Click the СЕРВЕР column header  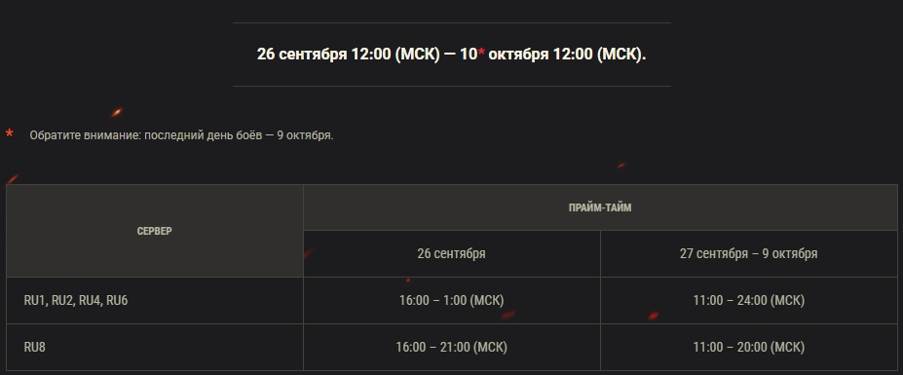coord(154,231)
